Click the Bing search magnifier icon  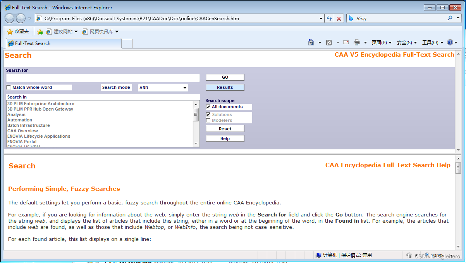point(450,18)
